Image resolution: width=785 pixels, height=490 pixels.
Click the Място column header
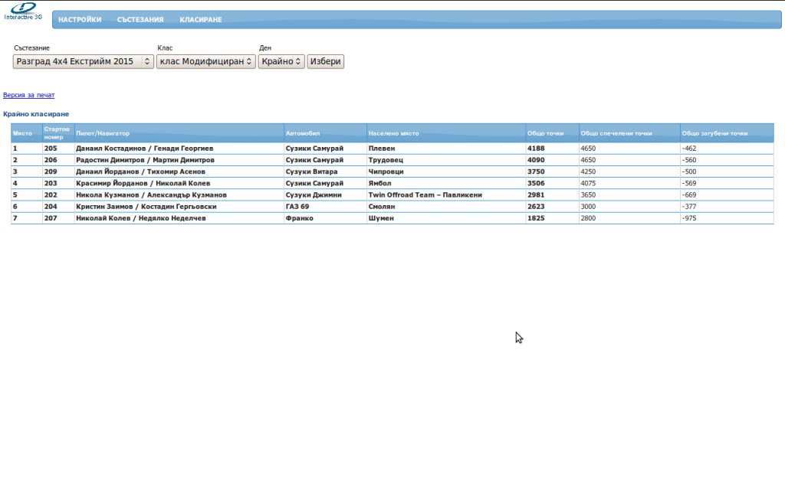23,133
